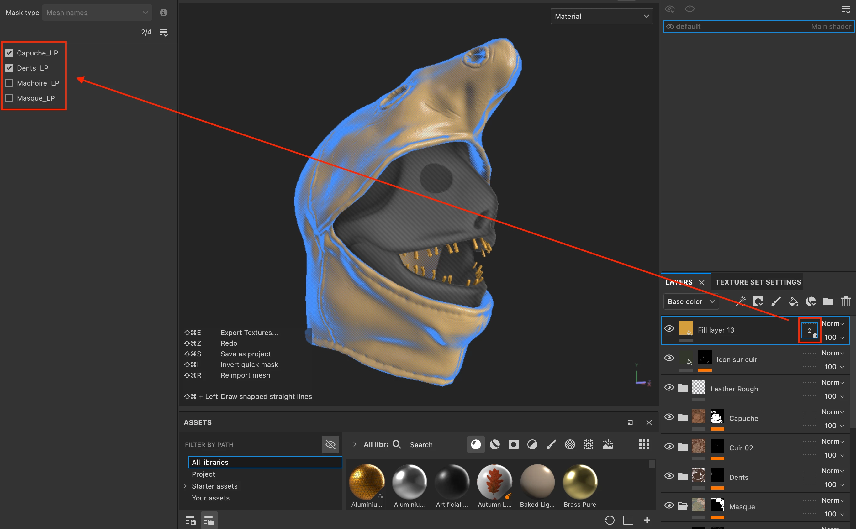The image size is (856, 529).
Task: Click the add effect magic wand icon
Action: 741,301
